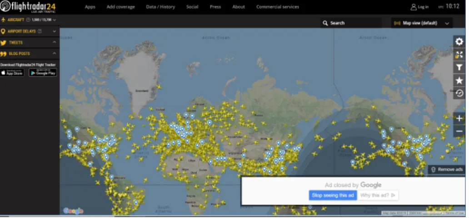Click the aircraft count 1,500 / 13,706
The image size is (469, 219).
[x=41, y=19]
